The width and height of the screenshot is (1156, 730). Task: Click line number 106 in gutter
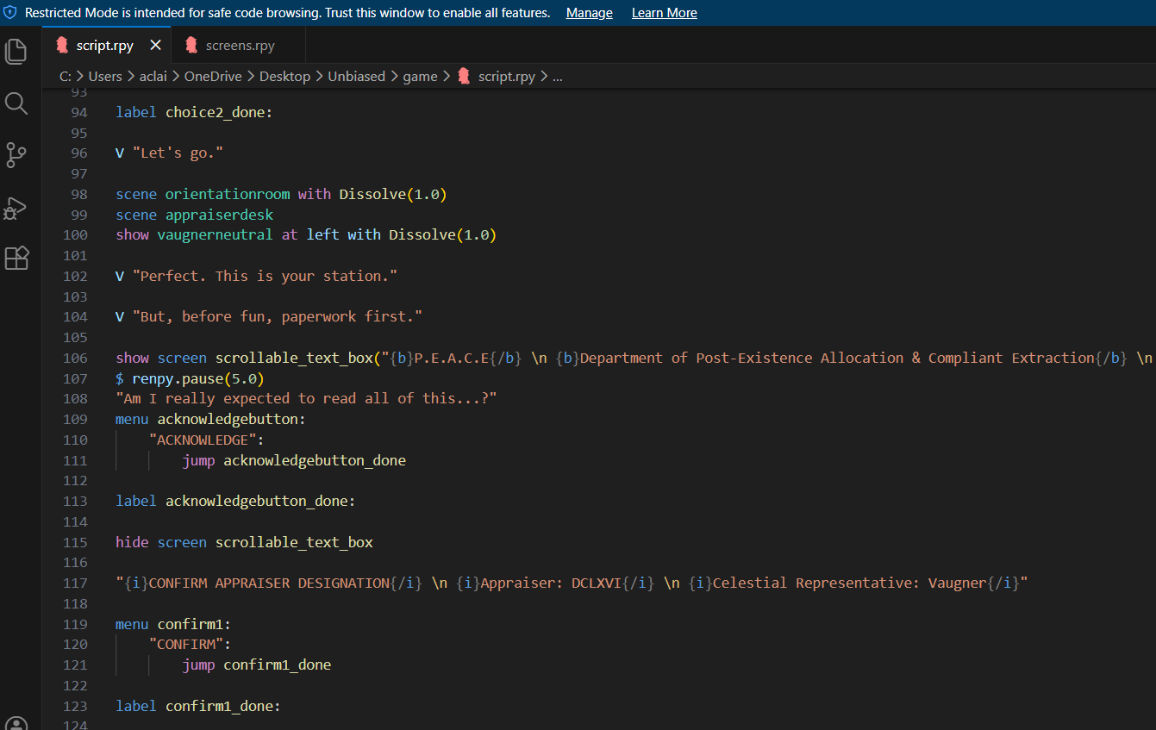[x=78, y=358]
